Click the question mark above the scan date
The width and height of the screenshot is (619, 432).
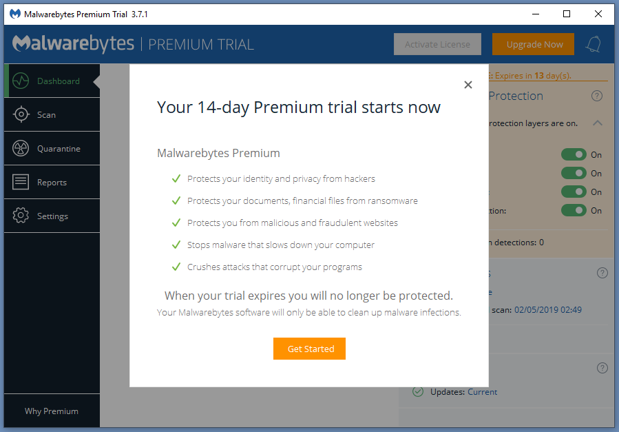click(602, 273)
